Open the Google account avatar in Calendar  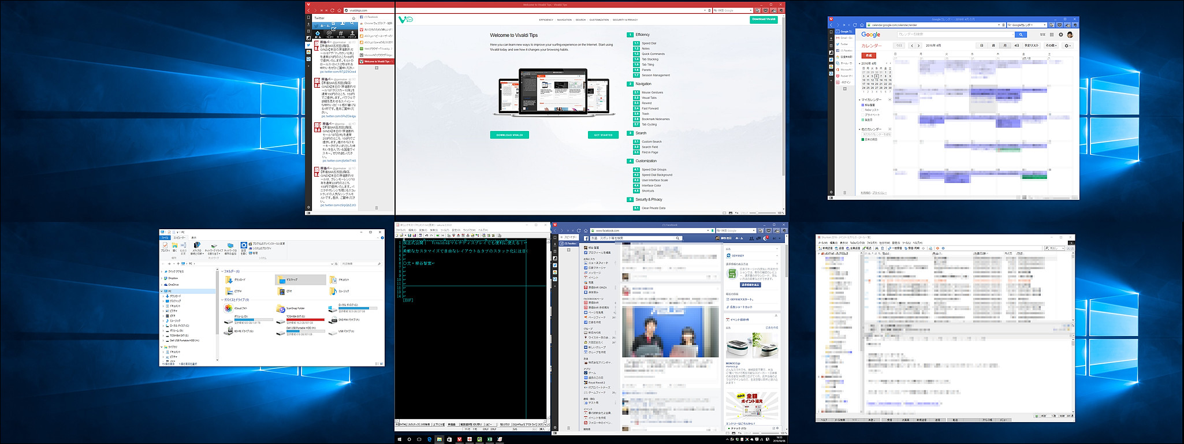click(1070, 35)
